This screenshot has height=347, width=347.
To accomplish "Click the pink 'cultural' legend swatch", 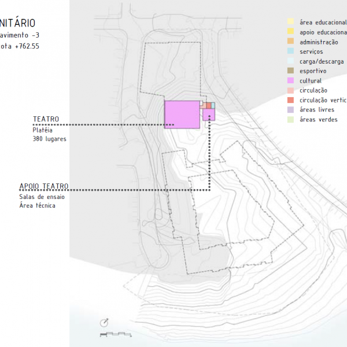I will 291,81.
